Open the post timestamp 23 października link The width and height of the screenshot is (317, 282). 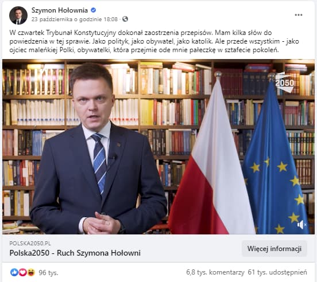click(75, 19)
